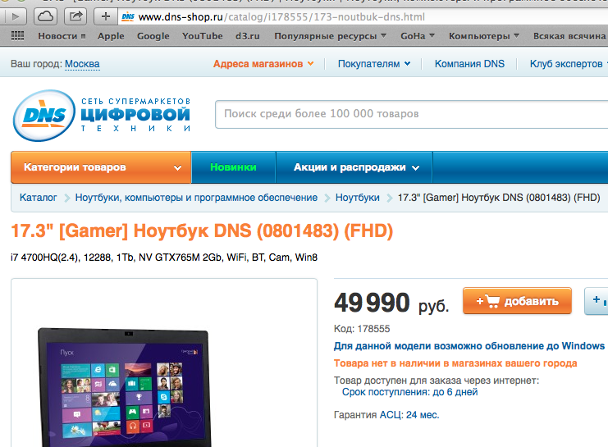Click the cart icon on добавить button

point(492,301)
